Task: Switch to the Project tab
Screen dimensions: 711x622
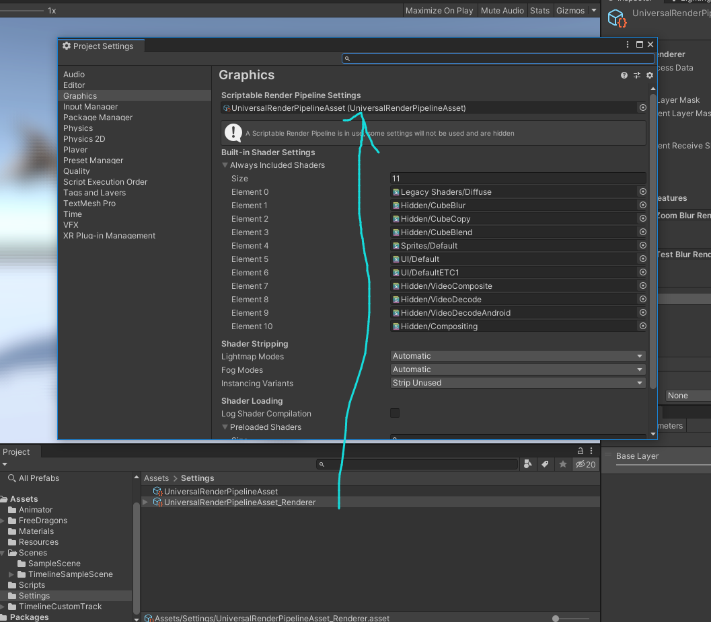Action: pos(17,452)
